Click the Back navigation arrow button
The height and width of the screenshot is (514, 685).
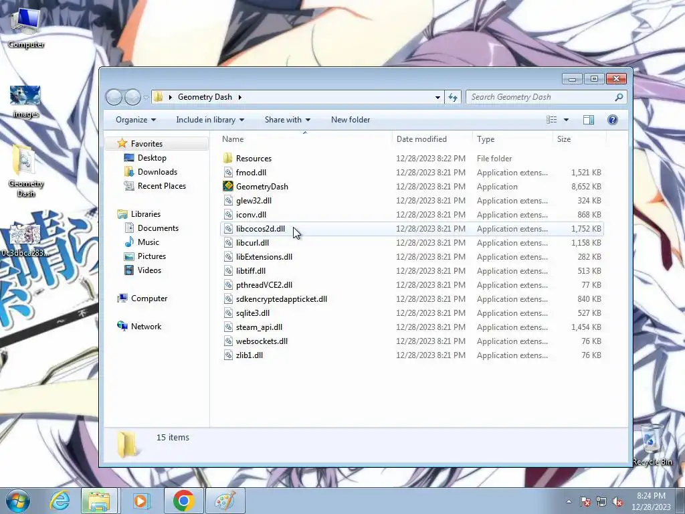click(x=114, y=97)
